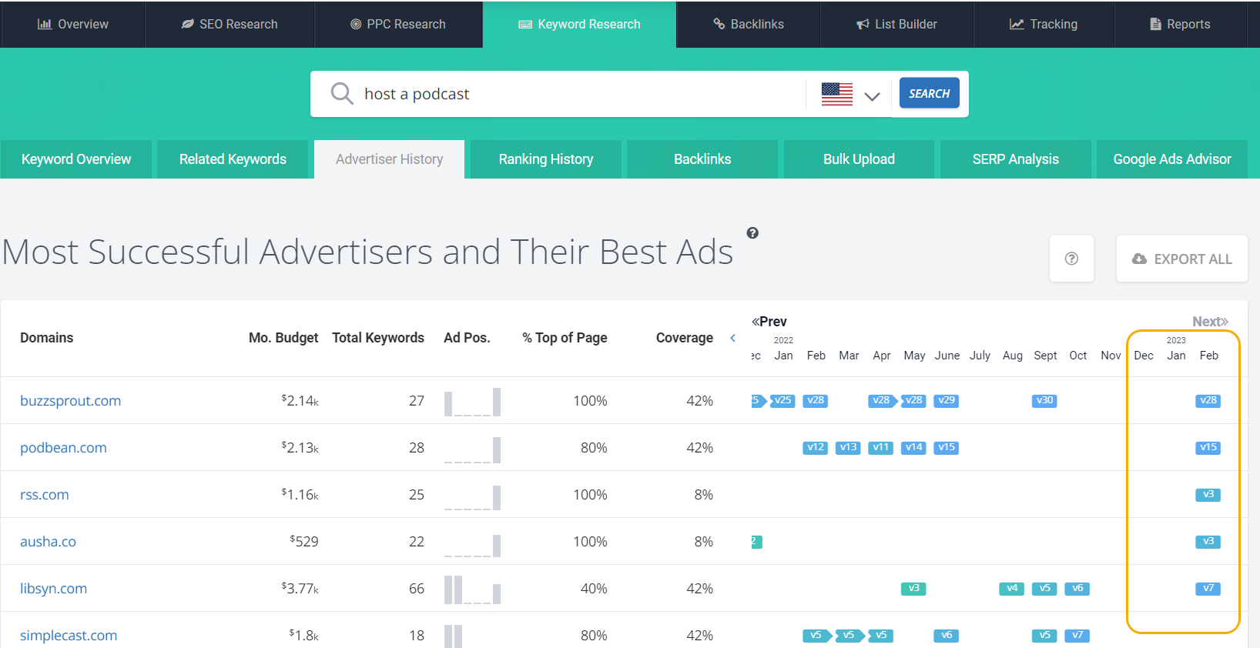Click the «Prev timeline link

[769, 322]
